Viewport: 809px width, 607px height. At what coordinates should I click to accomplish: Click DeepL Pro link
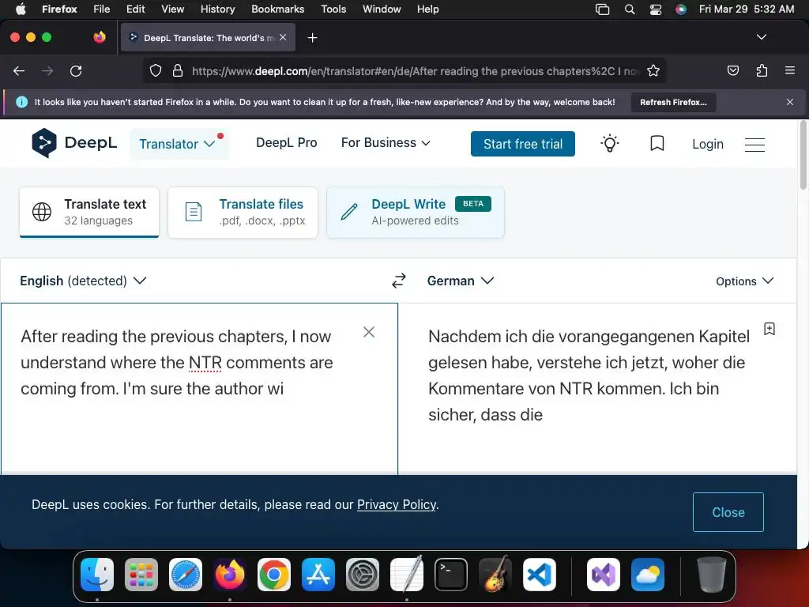(x=286, y=143)
